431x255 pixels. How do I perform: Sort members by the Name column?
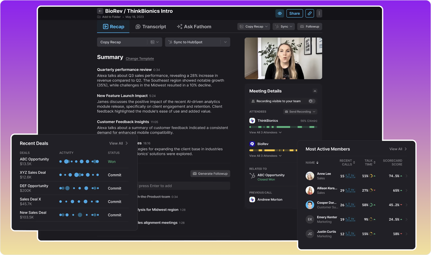click(312, 162)
